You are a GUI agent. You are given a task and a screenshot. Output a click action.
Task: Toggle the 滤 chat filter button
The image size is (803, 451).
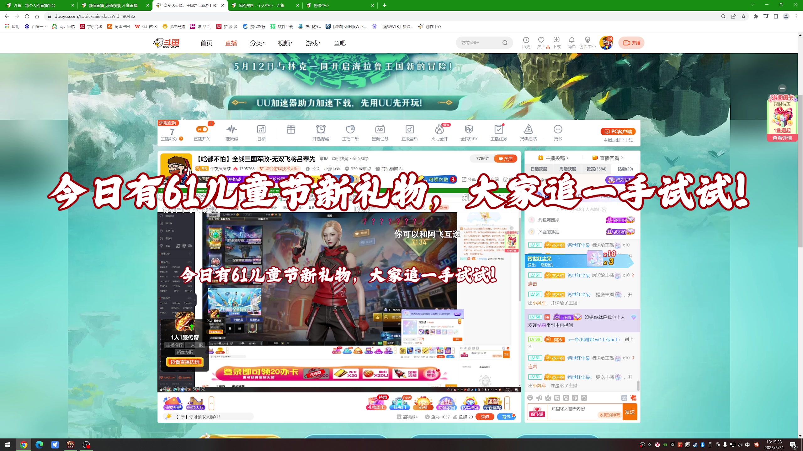pyautogui.click(x=624, y=398)
